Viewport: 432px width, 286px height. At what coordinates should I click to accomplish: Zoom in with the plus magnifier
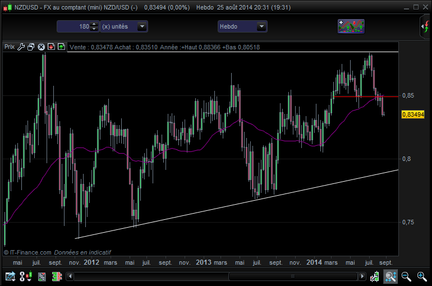[422, 276]
